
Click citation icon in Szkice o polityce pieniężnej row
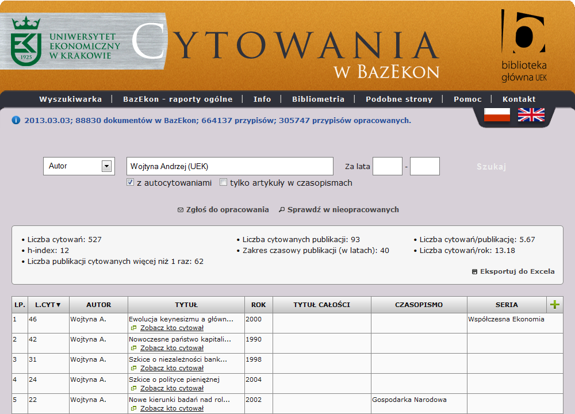coord(134,388)
